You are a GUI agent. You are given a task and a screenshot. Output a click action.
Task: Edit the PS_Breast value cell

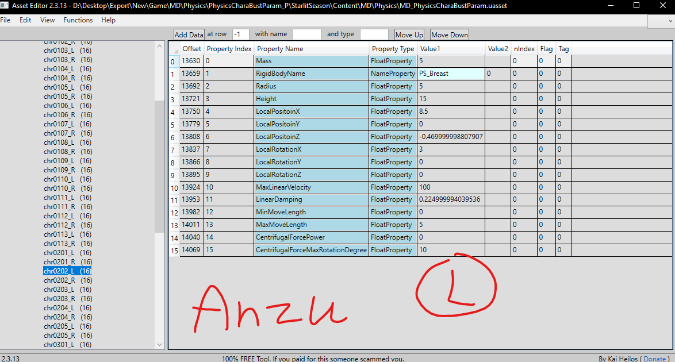click(x=451, y=74)
